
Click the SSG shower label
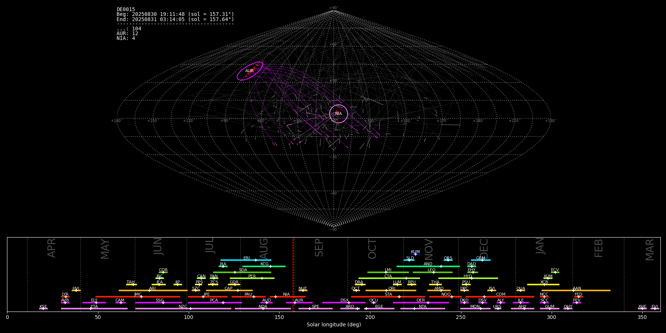pos(159,300)
